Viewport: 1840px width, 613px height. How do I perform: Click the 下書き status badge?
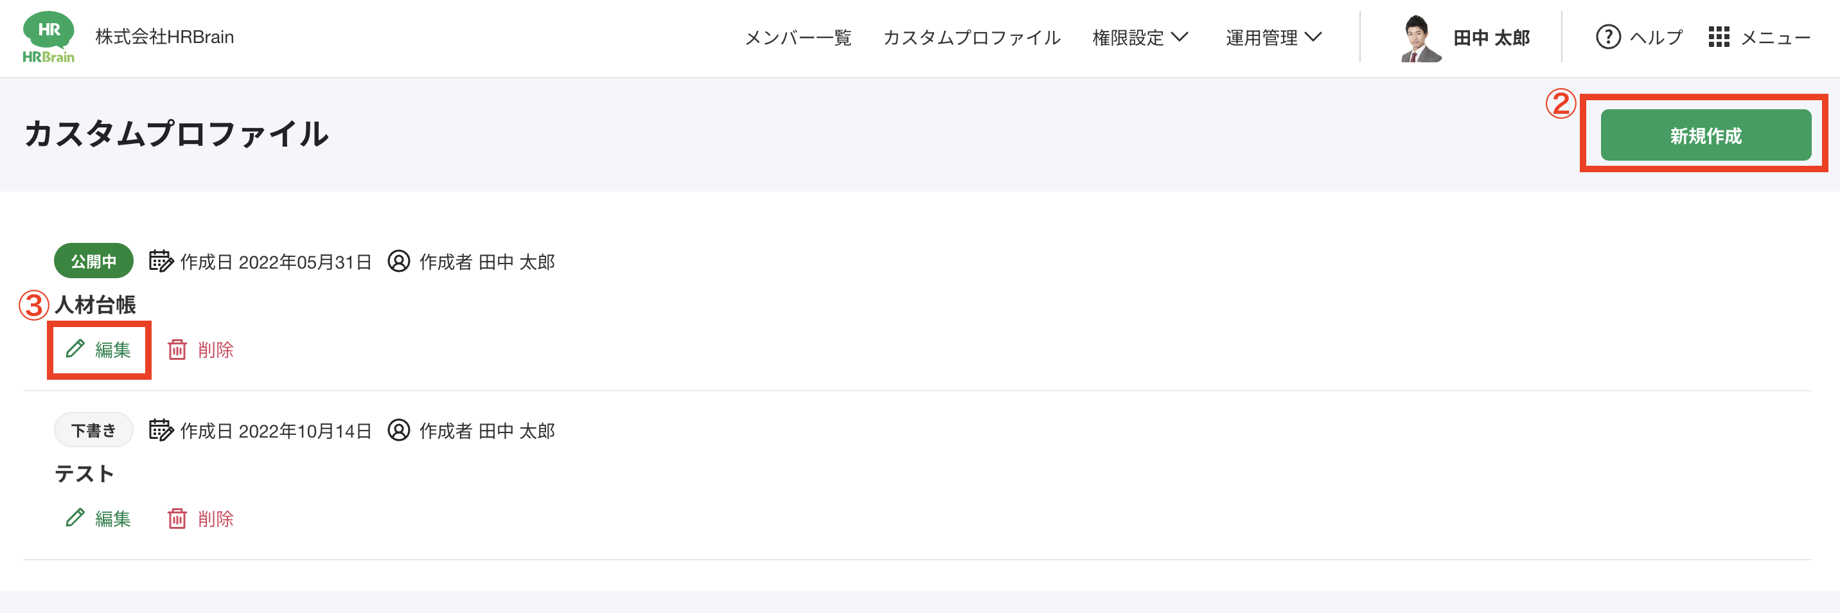coord(94,430)
